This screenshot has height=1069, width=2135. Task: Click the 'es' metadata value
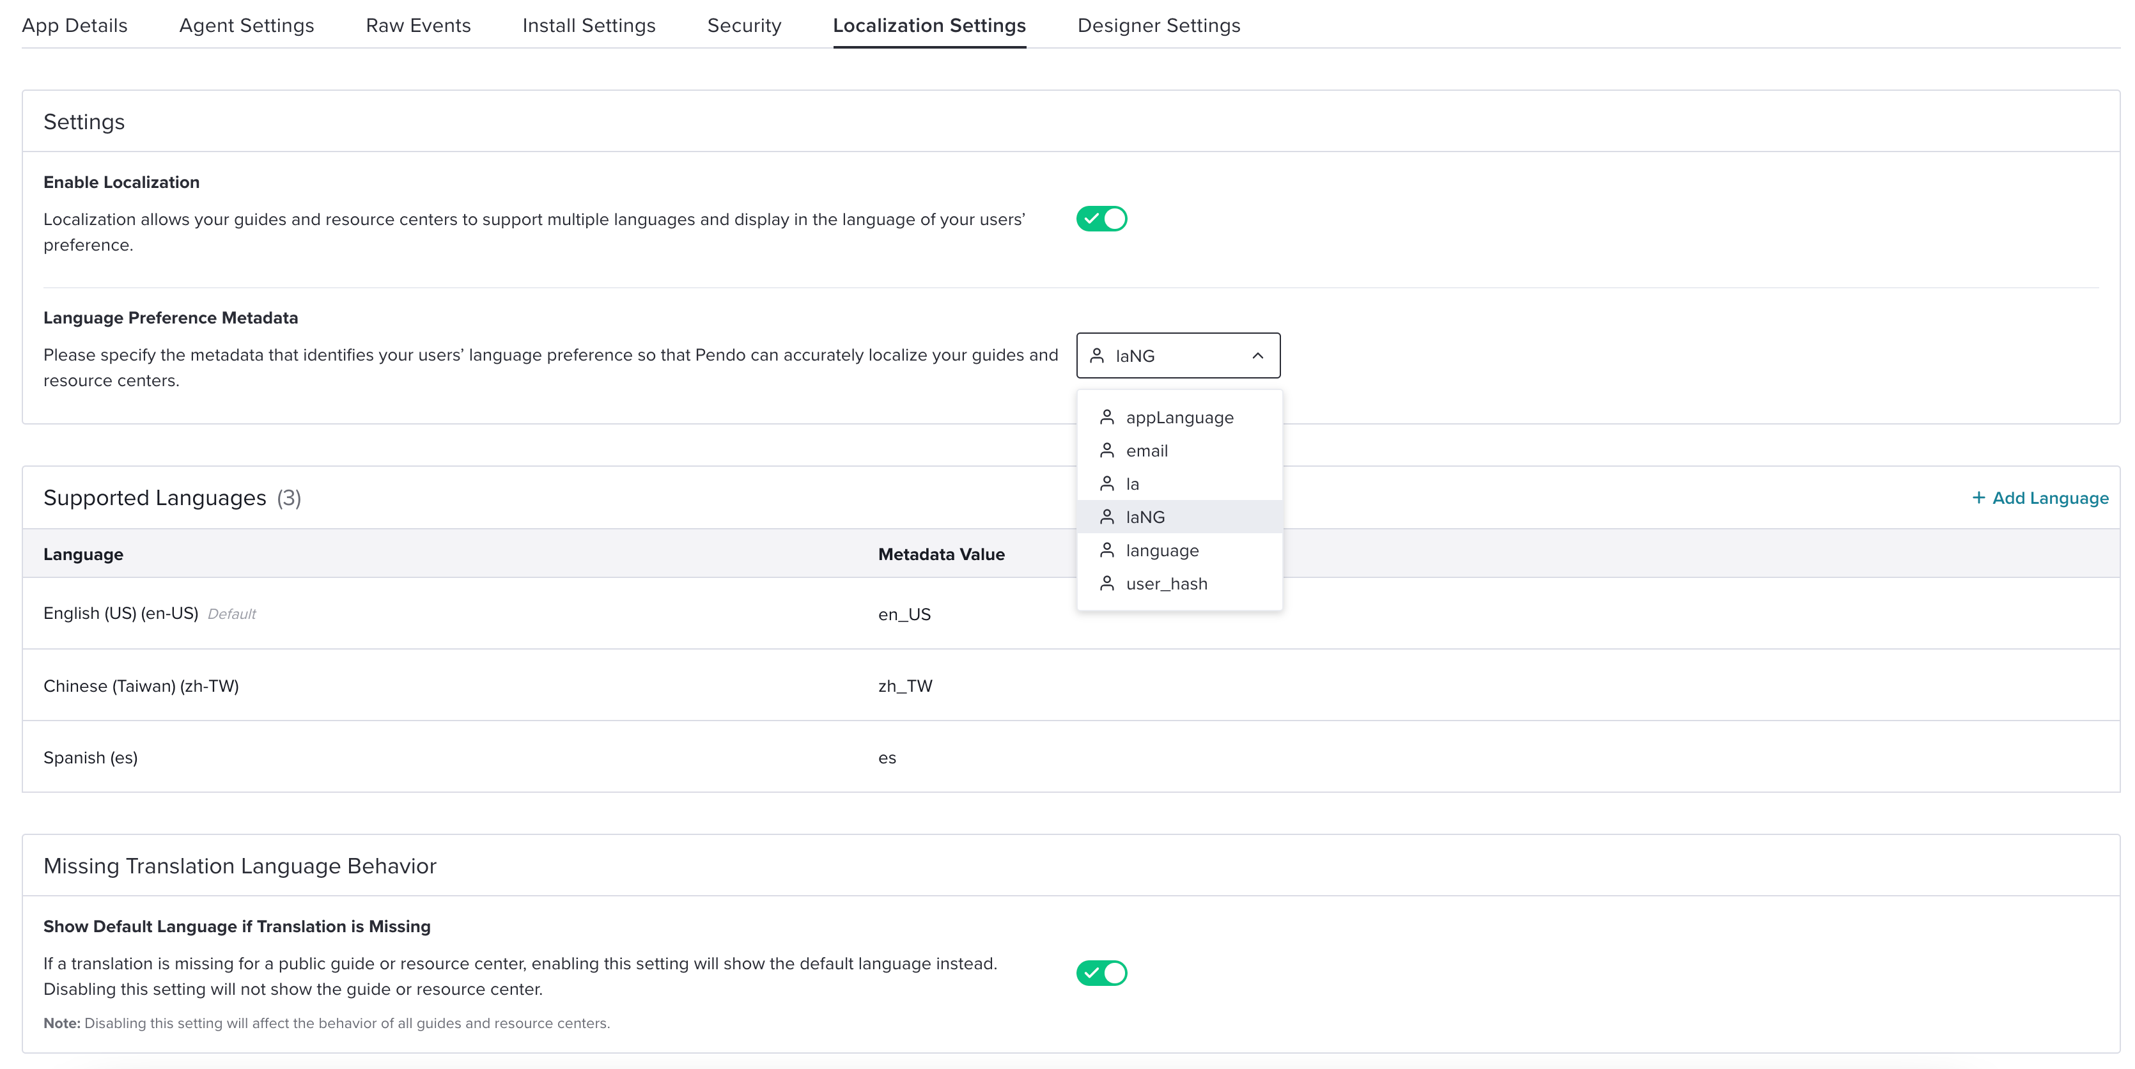point(887,758)
